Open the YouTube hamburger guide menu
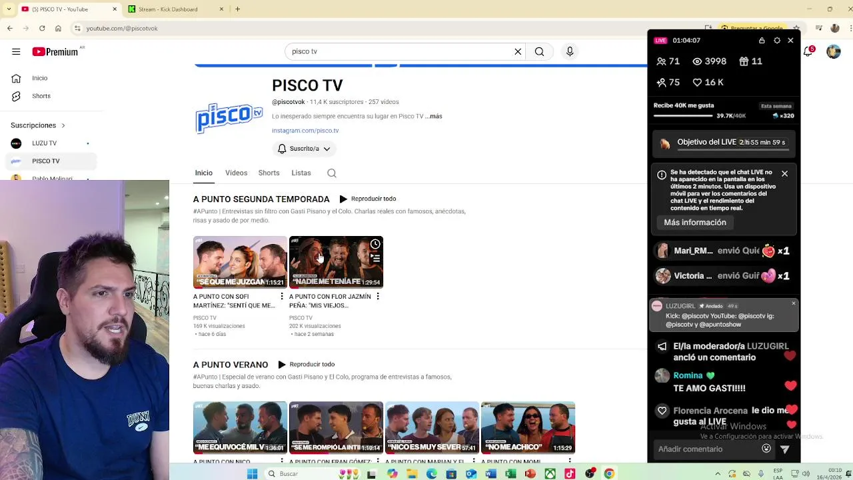853x480 pixels. 16,51
